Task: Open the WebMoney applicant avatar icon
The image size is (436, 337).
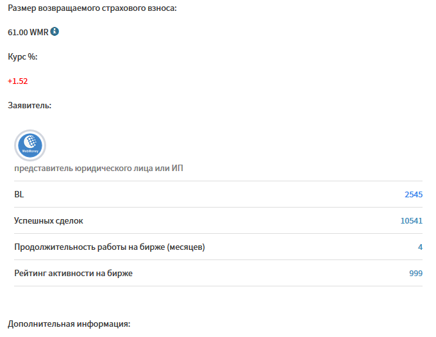Action: click(30, 145)
